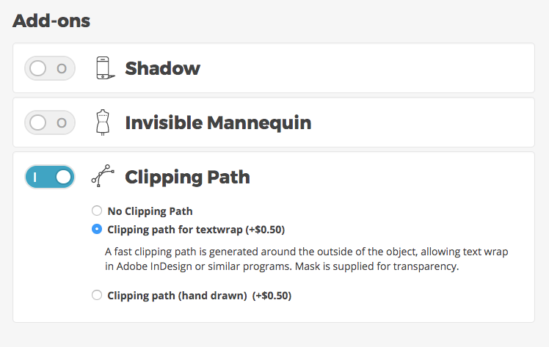Enable the Shadow add-on switch

[50, 68]
